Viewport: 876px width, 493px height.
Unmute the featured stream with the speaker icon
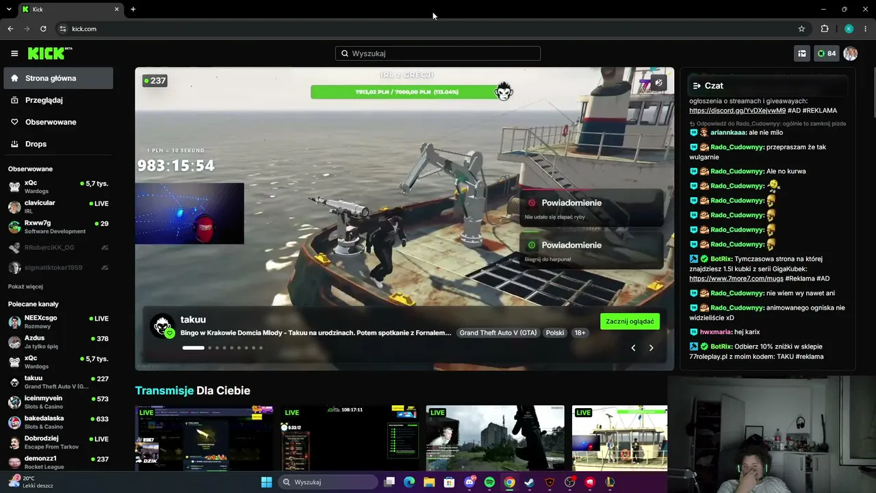pyautogui.click(x=658, y=83)
